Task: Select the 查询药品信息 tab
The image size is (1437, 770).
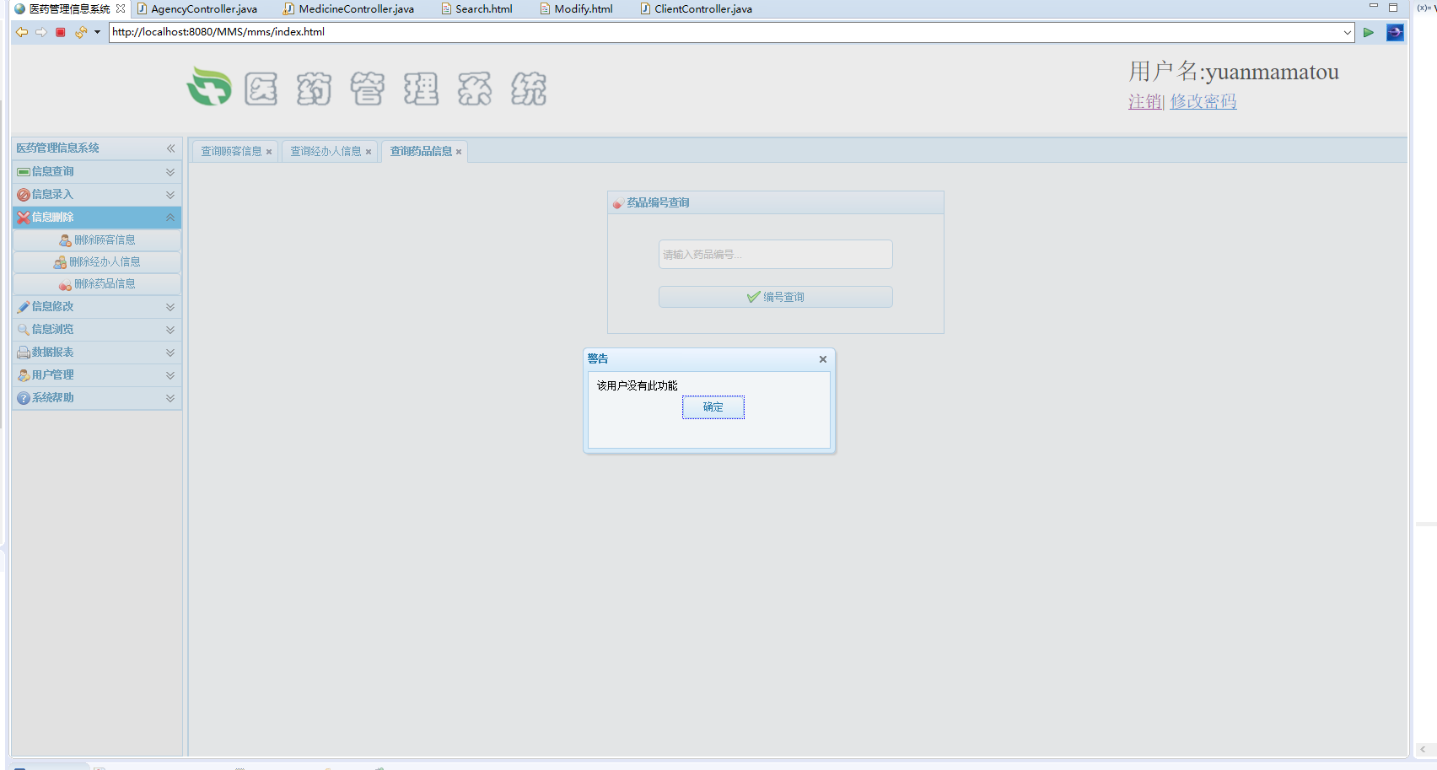Action: [x=421, y=152]
